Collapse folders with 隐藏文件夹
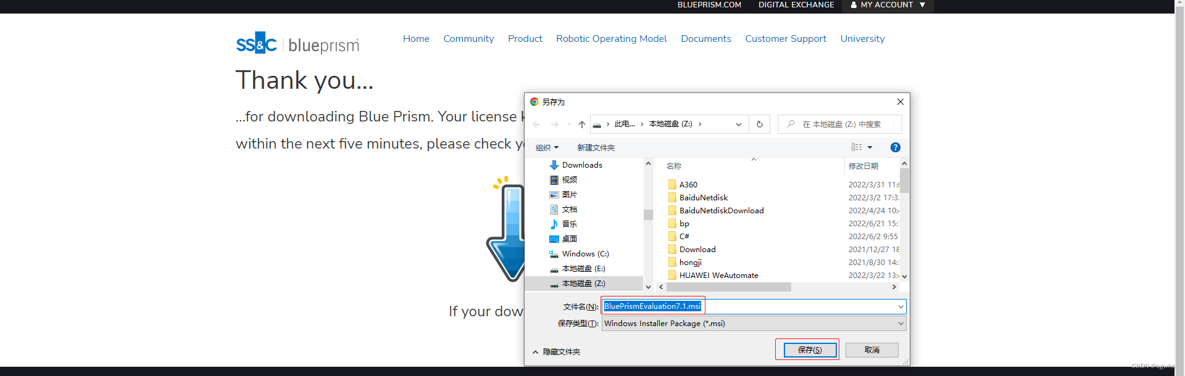Viewport: 1185px width, 376px height. click(x=556, y=352)
